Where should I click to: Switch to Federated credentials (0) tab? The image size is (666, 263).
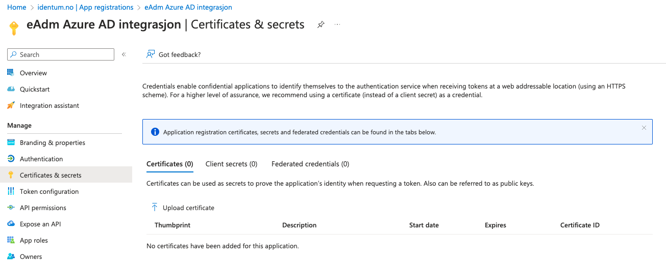[310, 164]
